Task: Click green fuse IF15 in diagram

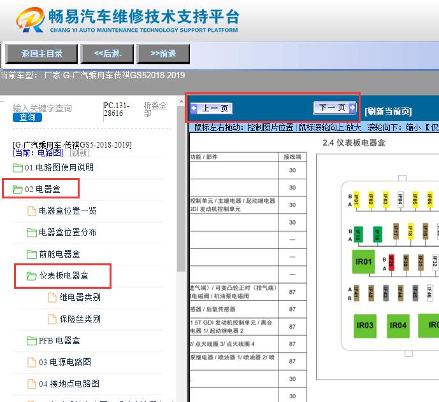Action: tap(358, 234)
